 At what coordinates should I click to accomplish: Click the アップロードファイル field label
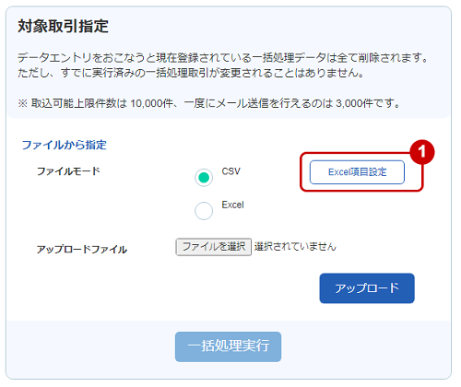tap(82, 249)
